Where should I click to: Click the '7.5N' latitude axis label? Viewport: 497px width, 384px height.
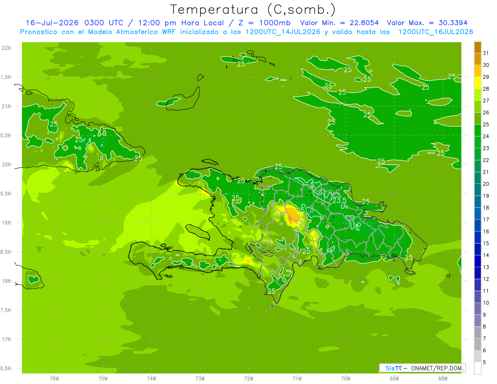click(x=6, y=310)
